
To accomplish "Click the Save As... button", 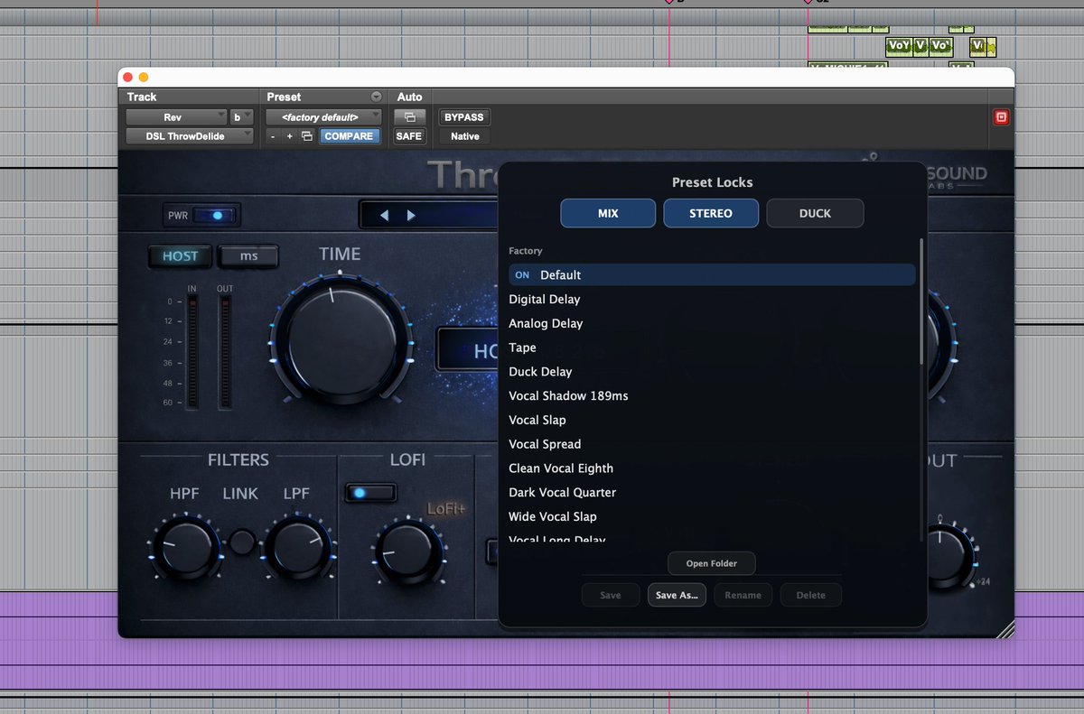I will click(x=677, y=596).
